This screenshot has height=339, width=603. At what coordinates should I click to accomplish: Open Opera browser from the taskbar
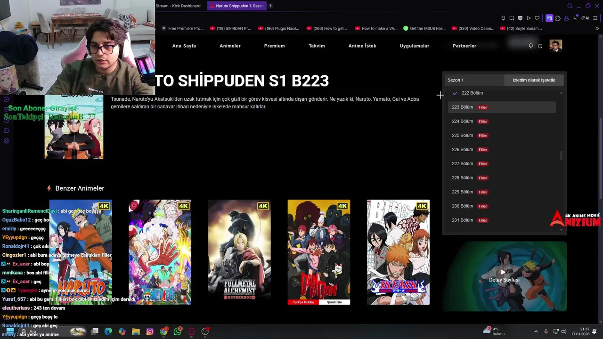(x=191, y=331)
